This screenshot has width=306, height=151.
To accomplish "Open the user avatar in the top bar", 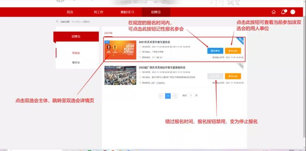I will tap(293, 12).
